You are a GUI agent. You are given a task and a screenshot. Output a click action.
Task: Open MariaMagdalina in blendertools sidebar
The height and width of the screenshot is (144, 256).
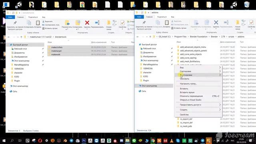[x=21, y=65]
